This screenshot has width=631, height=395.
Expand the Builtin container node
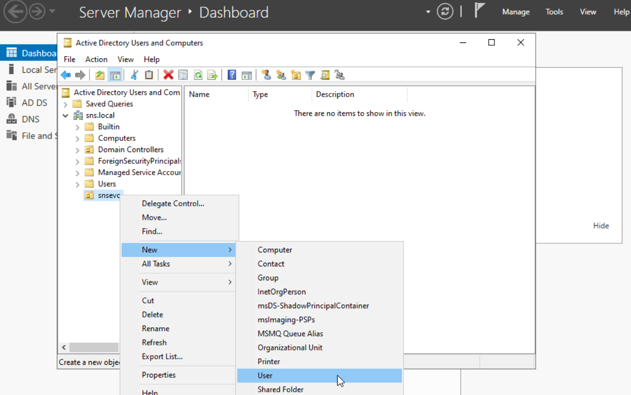coord(77,127)
